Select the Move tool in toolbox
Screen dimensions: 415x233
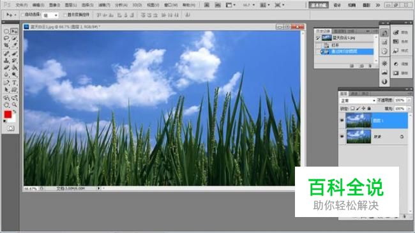pos(14,31)
